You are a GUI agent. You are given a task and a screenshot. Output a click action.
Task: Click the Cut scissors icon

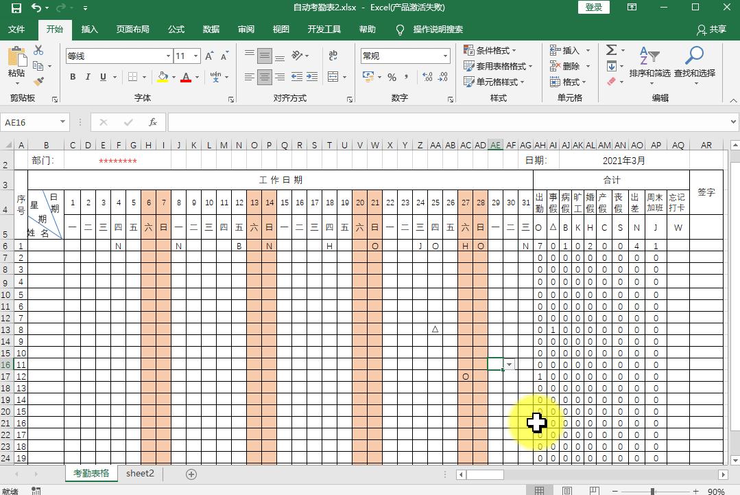(x=38, y=51)
